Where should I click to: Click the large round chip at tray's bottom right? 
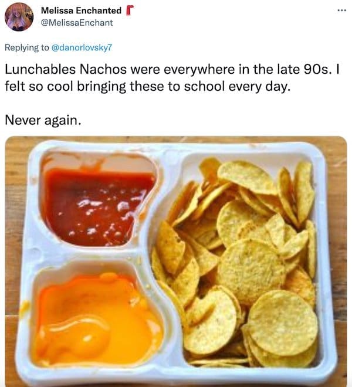pos(283,323)
